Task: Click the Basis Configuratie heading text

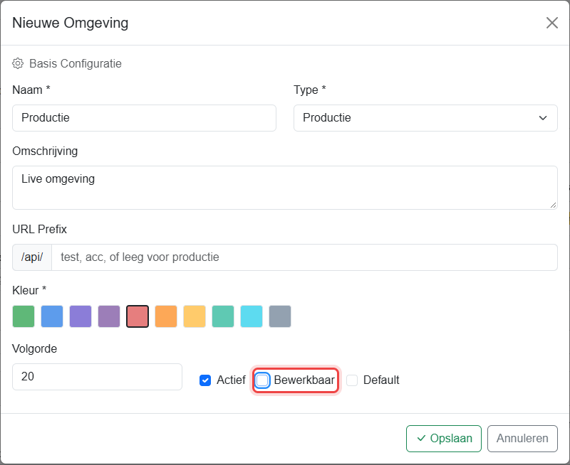Action: tap(76, 63)
